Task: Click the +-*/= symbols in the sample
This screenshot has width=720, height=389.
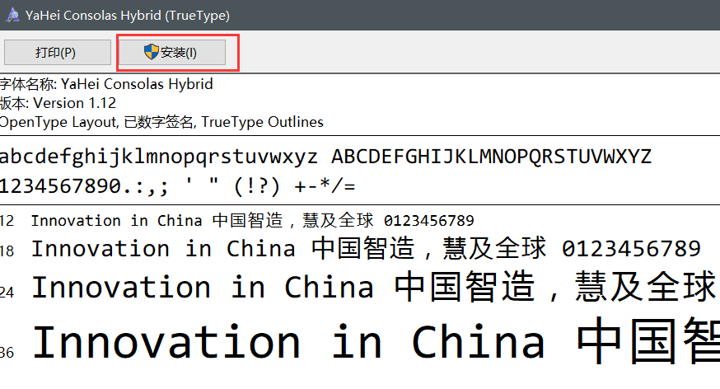Action: coord(325,186)
